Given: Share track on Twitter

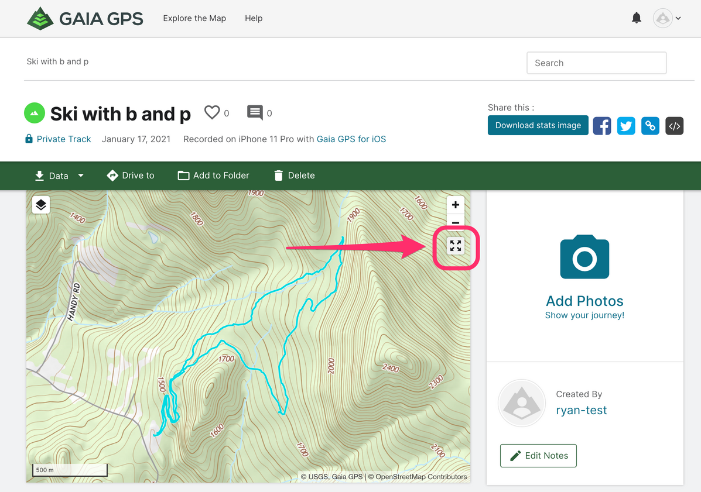Looking at the screenshot, I should coord(626,126).
